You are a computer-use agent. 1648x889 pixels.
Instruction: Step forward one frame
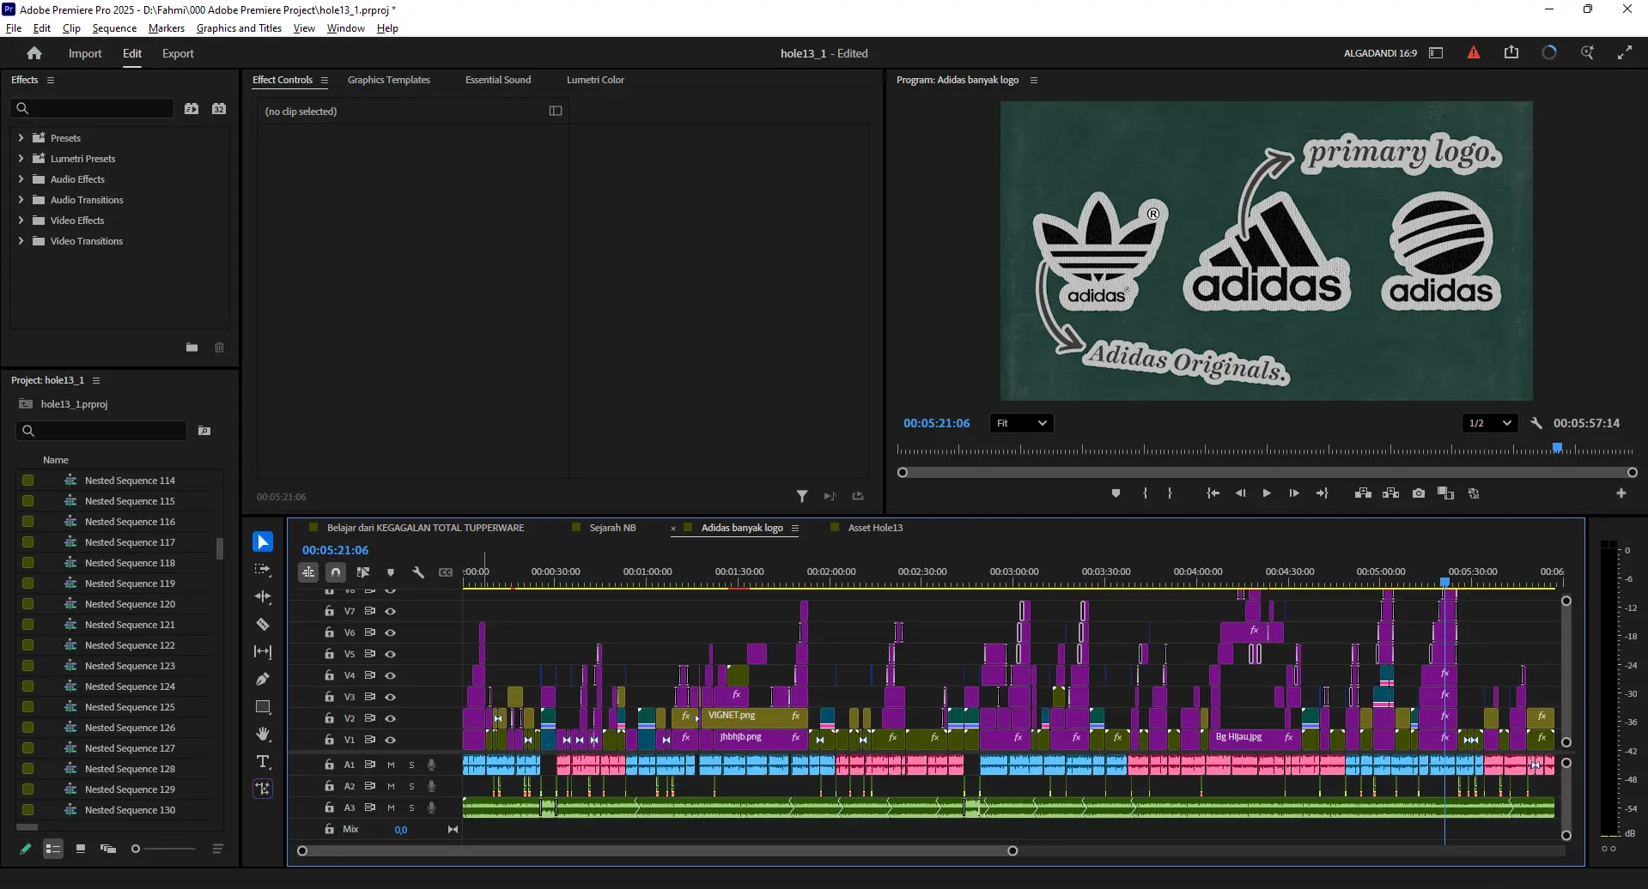click(x=1294, y=493)
